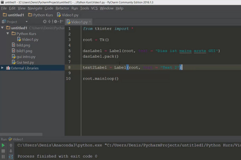
Task: Select bild1.png in the project tree
Action: tap(22, 51)
